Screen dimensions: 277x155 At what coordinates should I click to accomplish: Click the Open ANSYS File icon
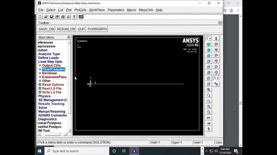point(45,17)
